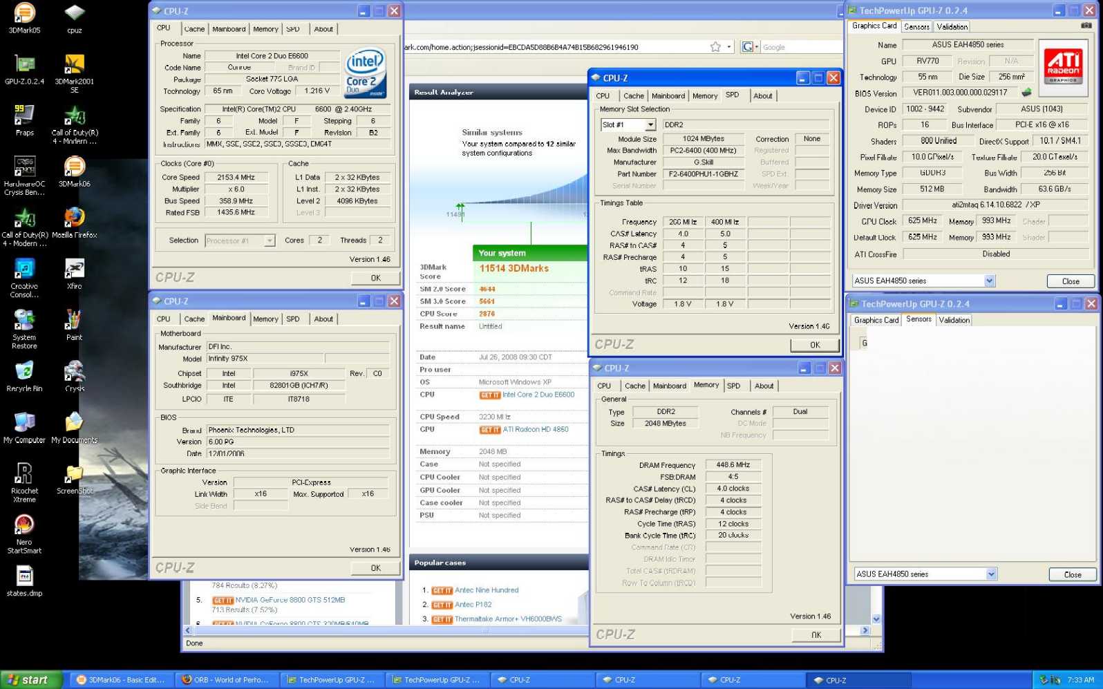Launch Nero StartSmart desktop icon

24,534
